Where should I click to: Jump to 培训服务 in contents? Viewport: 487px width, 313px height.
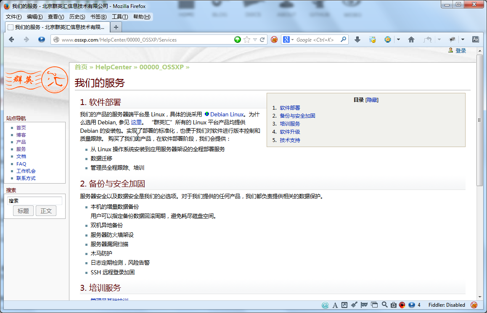pos(290,124)
